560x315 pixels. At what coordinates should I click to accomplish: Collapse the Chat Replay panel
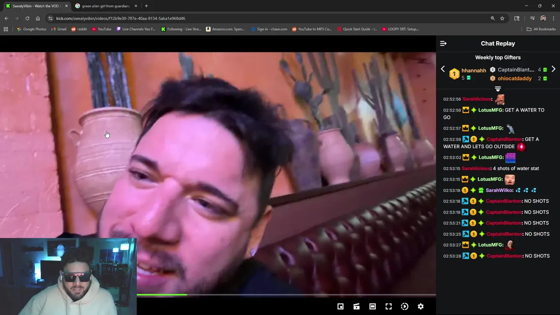[x=443, y=43]
